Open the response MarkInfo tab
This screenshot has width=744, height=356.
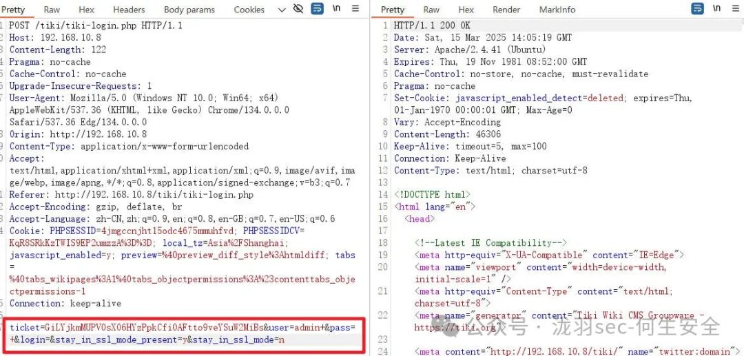point(557,10)
